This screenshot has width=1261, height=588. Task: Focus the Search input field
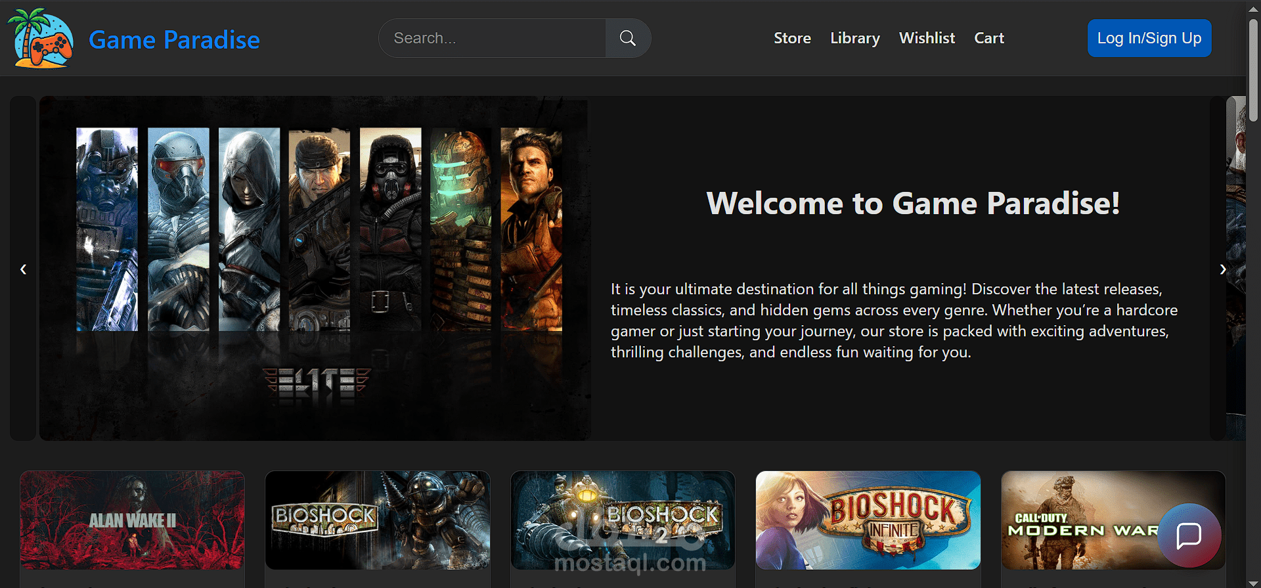tap(492, 38)
